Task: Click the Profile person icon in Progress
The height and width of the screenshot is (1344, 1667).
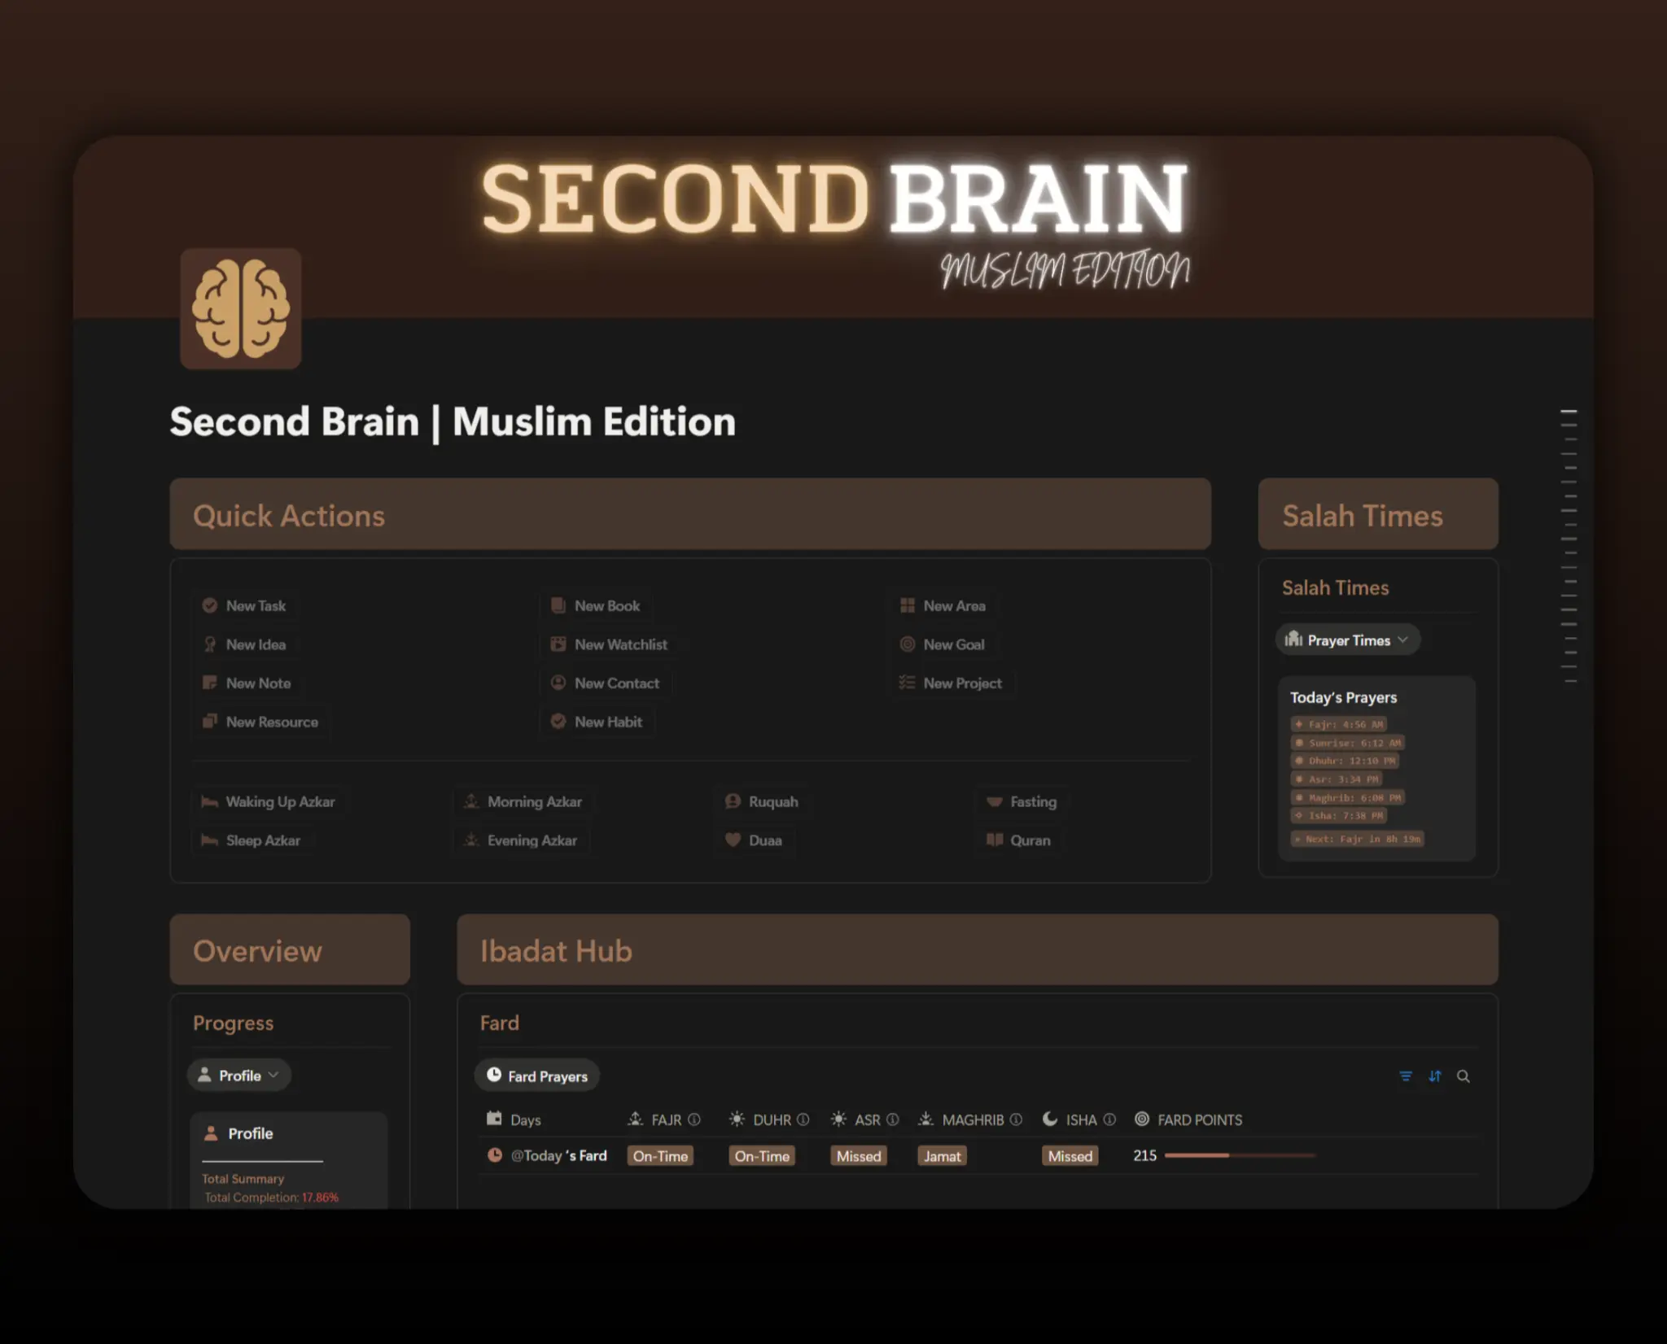Action: 212,1132
